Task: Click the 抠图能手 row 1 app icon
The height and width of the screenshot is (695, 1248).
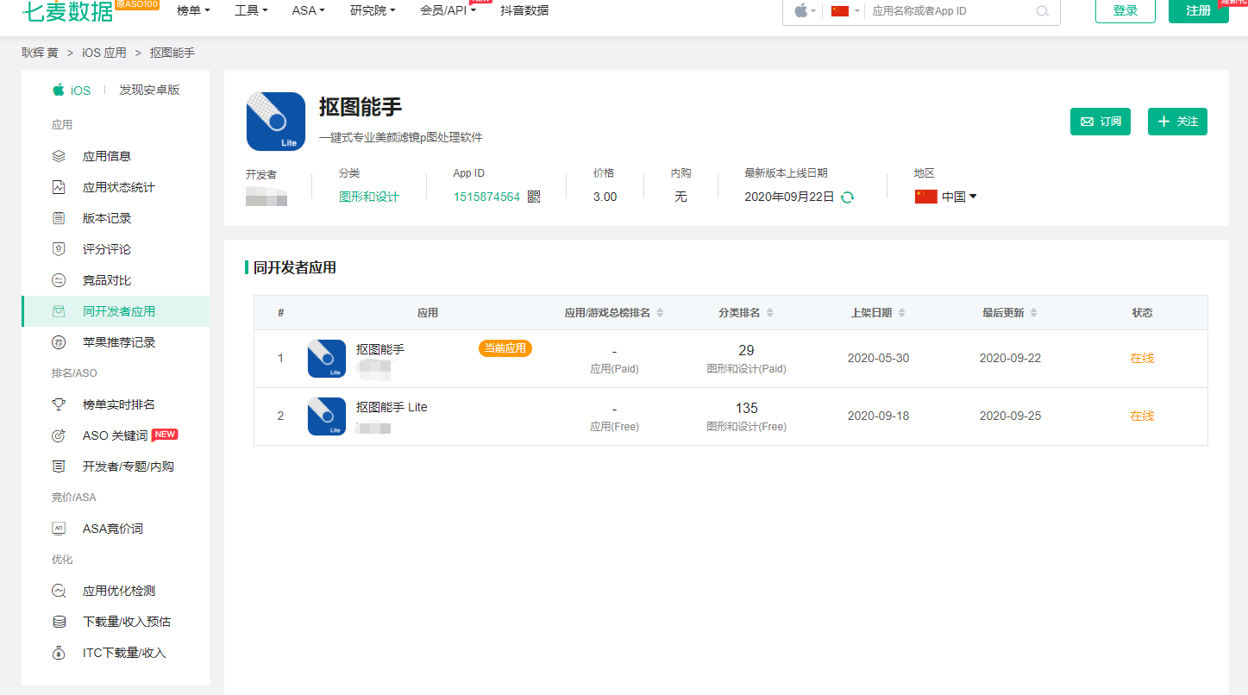Action: click(327, 359)
